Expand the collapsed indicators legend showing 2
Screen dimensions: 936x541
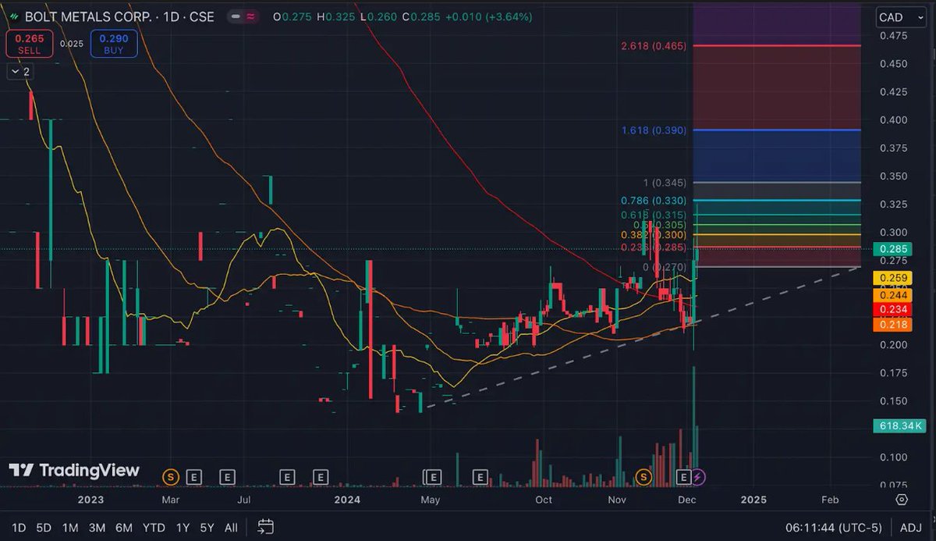(19, 71)
